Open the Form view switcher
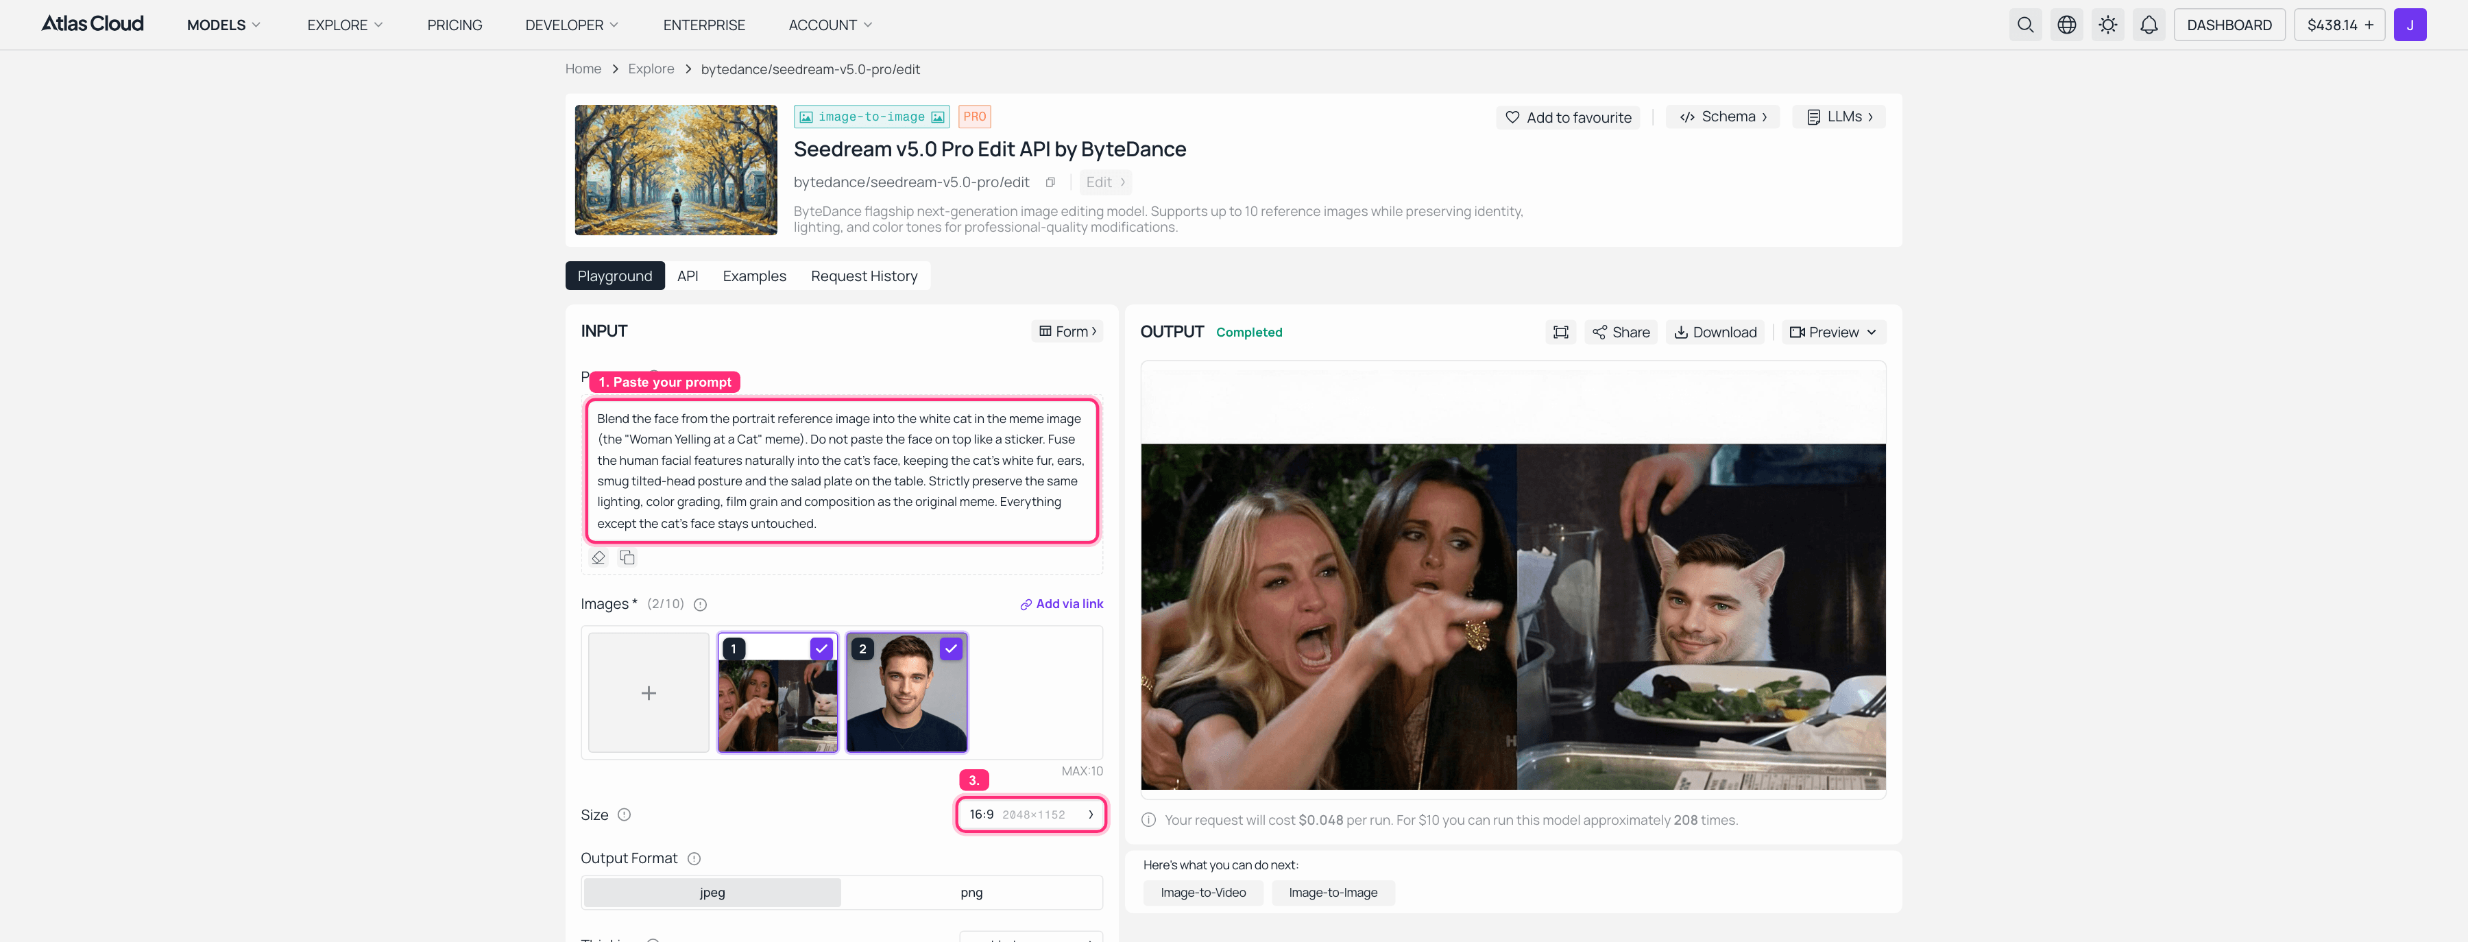Screen dimensions: 2468x942 coord(1067,332)
